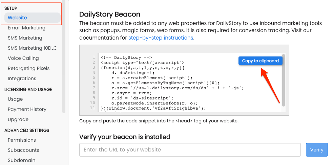Screen dimensions: 333x165
Task: View the Usage page
Action: [x=15, y=99]
